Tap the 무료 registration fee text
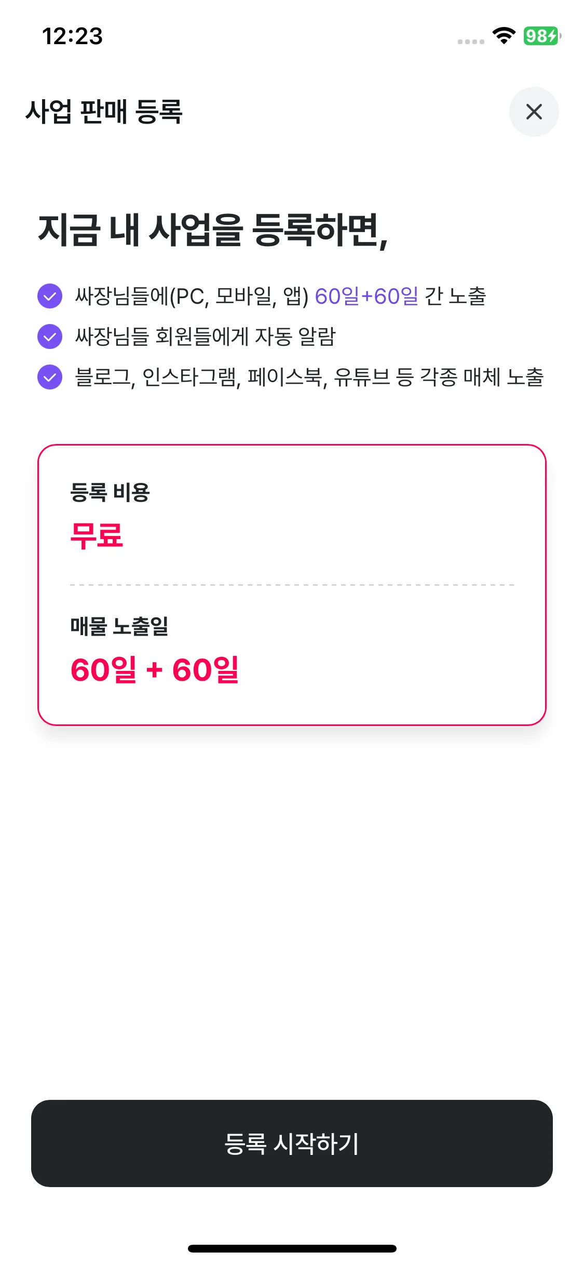Viewport: 584px width, 1265px height. [x=97, y=535]
